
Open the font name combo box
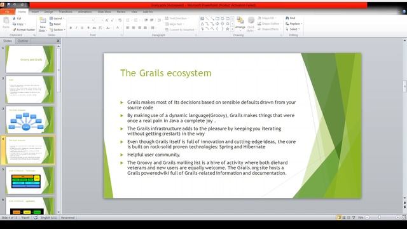[x=81, y=20]
